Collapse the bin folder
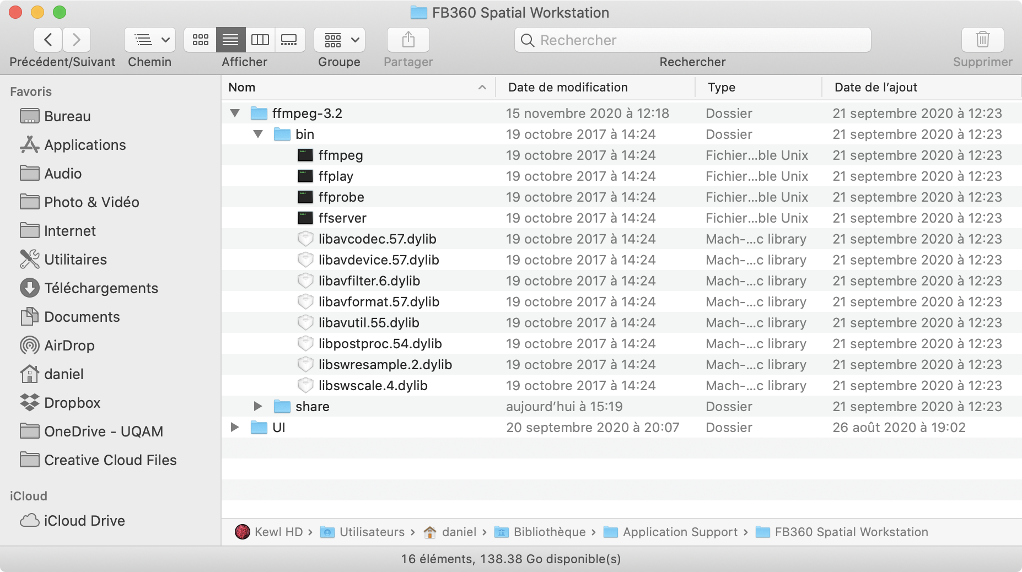The height and width of the screenshot is (572, 1022). pos(257,134)
